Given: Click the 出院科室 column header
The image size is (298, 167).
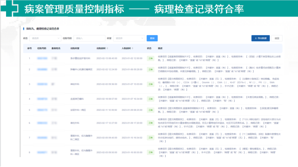Looking at the screenshot, I should [75, 49].
